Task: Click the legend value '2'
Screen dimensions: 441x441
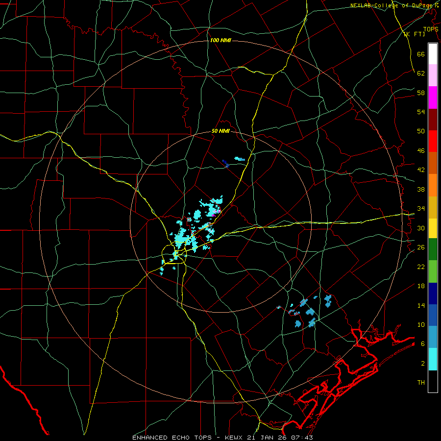Action: [x=423, y=364]
